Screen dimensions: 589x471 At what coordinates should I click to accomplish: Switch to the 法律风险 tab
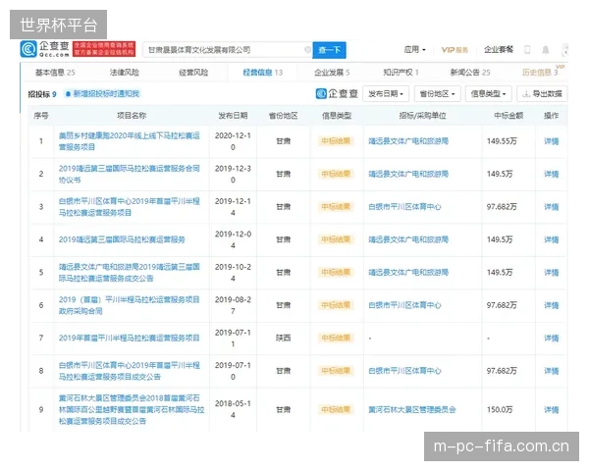[x=125, y=72]
